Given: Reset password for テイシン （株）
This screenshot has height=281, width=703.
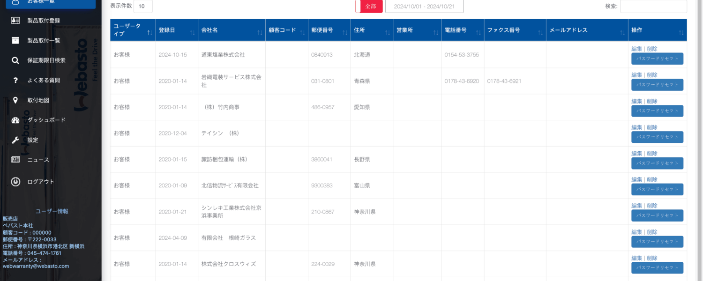Looking at the screenshot, I should 657,137.
